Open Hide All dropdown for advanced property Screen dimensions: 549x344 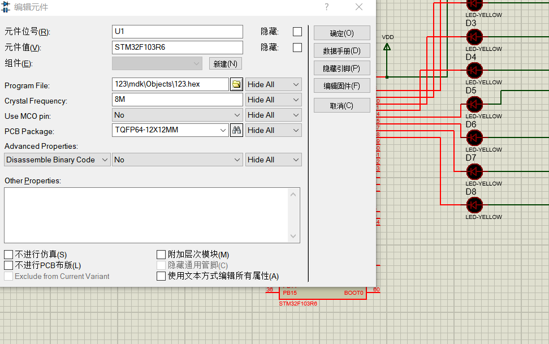tap(274, 160)
